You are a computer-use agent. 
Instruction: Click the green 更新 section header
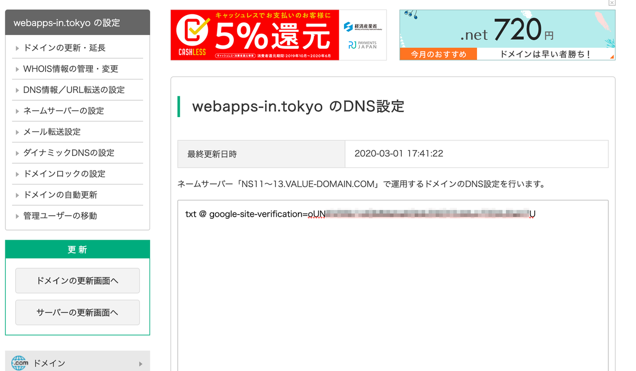coord(77,250)
